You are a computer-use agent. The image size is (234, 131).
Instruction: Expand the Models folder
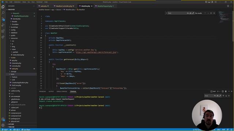22,21
